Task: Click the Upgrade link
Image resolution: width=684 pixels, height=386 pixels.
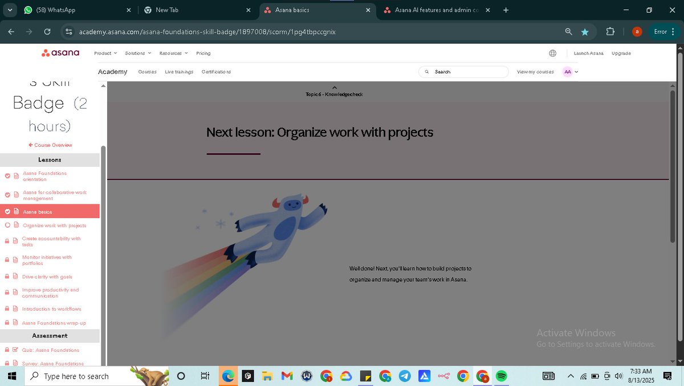Action: pos(621,53)
